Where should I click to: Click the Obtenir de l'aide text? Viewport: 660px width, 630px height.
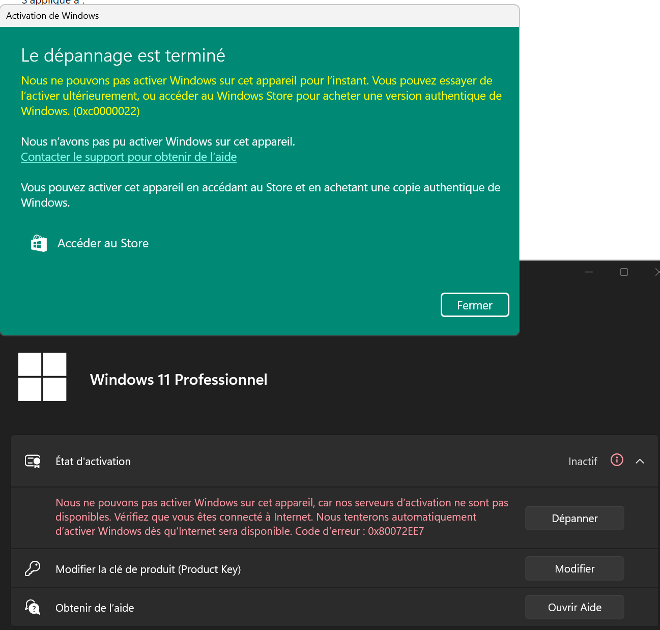pyautogui.click(x=95, y=608)
